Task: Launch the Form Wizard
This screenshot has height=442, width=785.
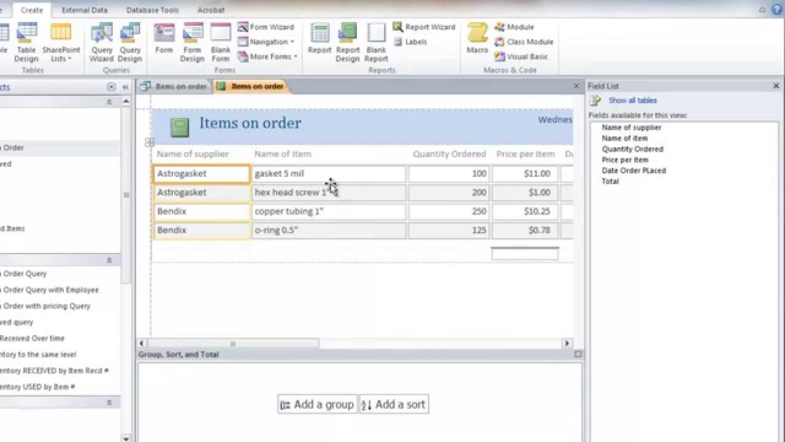Action: [266, 27]
